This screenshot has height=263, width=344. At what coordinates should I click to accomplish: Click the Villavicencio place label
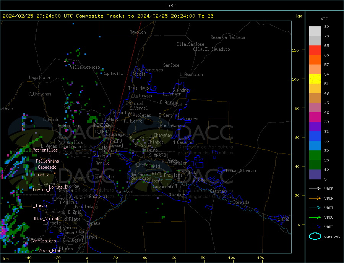85,67
